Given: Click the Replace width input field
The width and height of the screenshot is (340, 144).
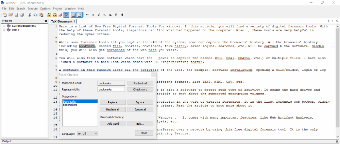Looking at the screenshot, I should click(x=111, y=89).
